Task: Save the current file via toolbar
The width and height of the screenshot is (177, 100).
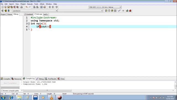Action: click(9, 7)
